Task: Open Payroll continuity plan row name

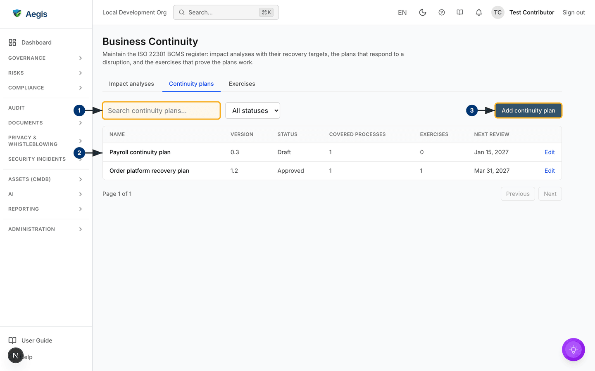Action: click(140, 152)
